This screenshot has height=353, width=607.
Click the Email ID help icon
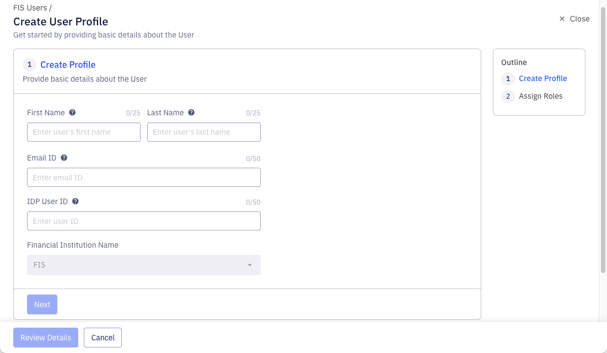pyautogui.click(x=64, y=158)
